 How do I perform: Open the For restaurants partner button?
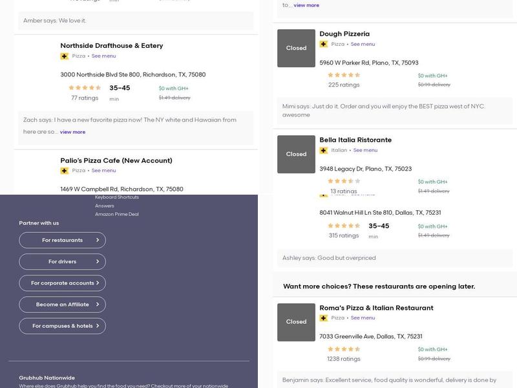point(63,241)
